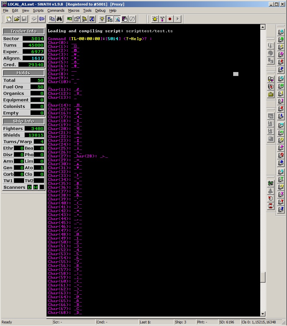
Task: Run script slot K icon
Action: (x=280, y=109)
